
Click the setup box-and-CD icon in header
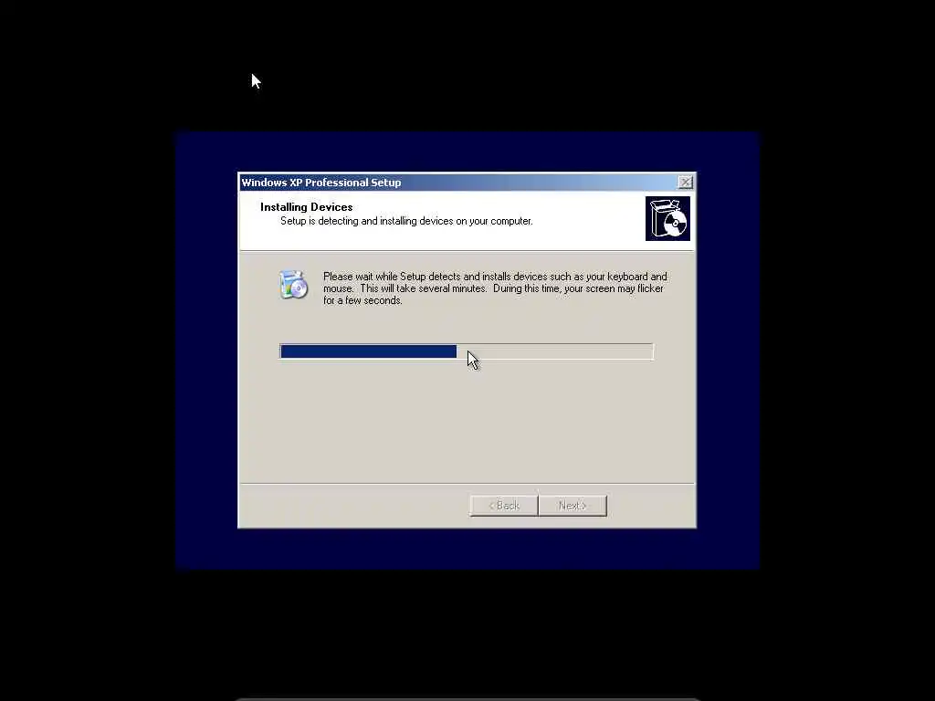(x=667, y=219)
